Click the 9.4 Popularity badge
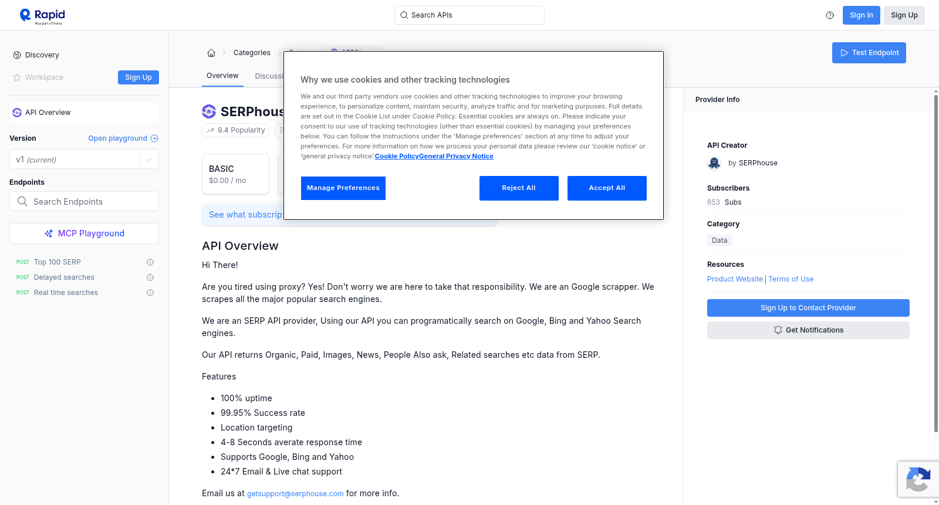939x505 pixels. coord(235,130)
